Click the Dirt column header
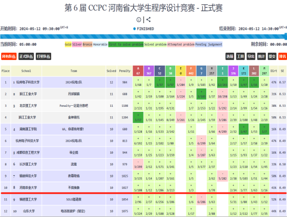 tap(274, 71)
